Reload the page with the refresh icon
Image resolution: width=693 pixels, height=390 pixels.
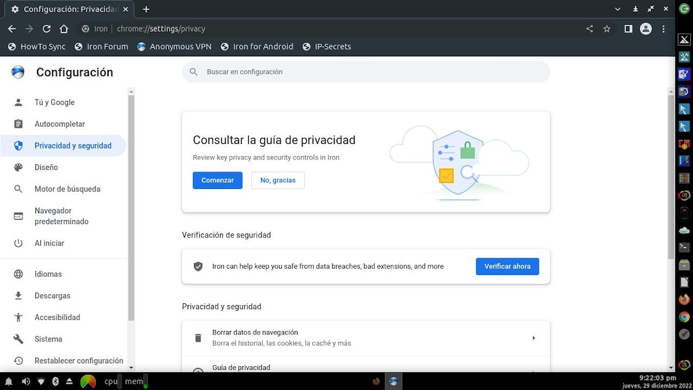[x=46, y=28]
